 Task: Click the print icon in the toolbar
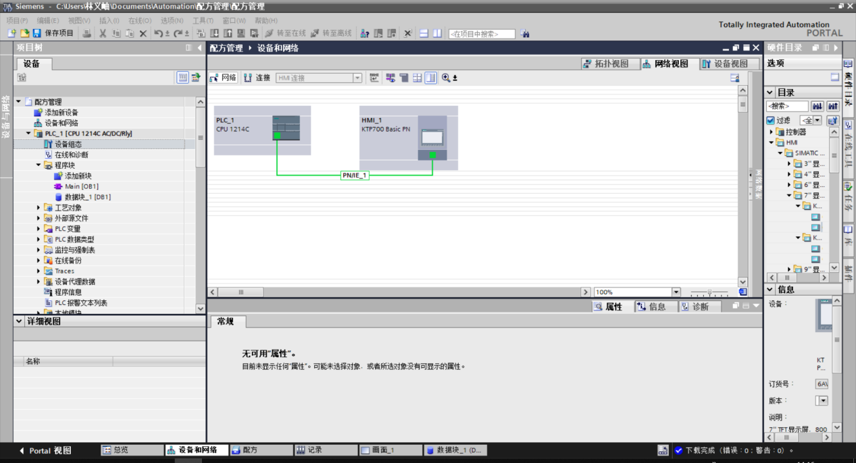(x=86, y=33)
